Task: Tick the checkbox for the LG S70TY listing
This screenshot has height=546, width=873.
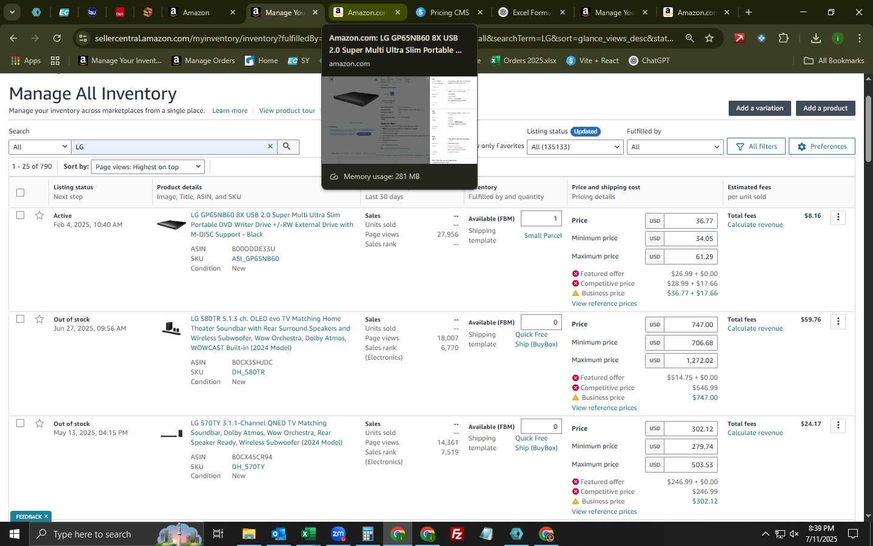Action: (x=20, y=423)
